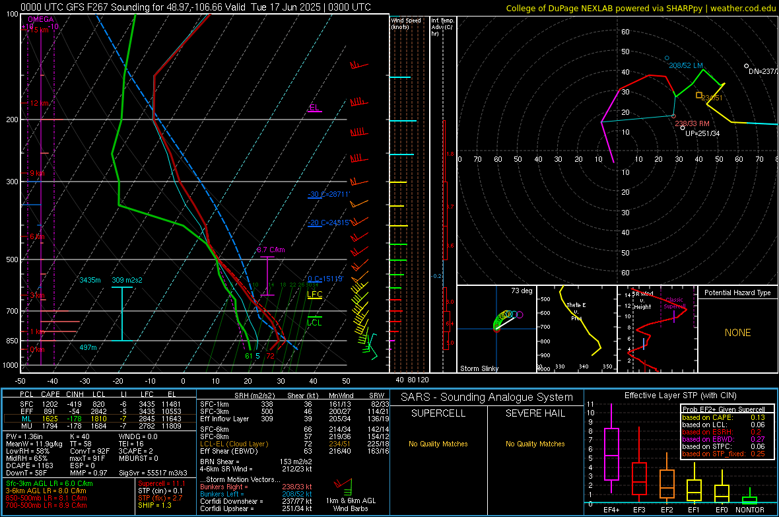
Task: Click the red surface temperature 72 value
Action: pyautogui.click(x=270, y=356)
